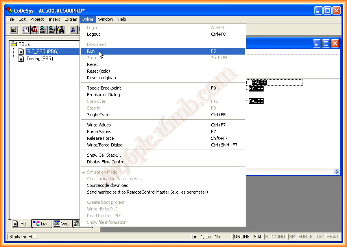Click the Save floppy disk toolbar icon

point(14,29)
